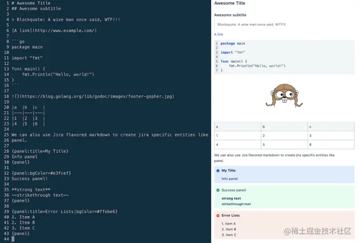The width and height of the screenshot is (359, 243).
Task: Click editor line 29 'Info panel'
Action: 24,156
